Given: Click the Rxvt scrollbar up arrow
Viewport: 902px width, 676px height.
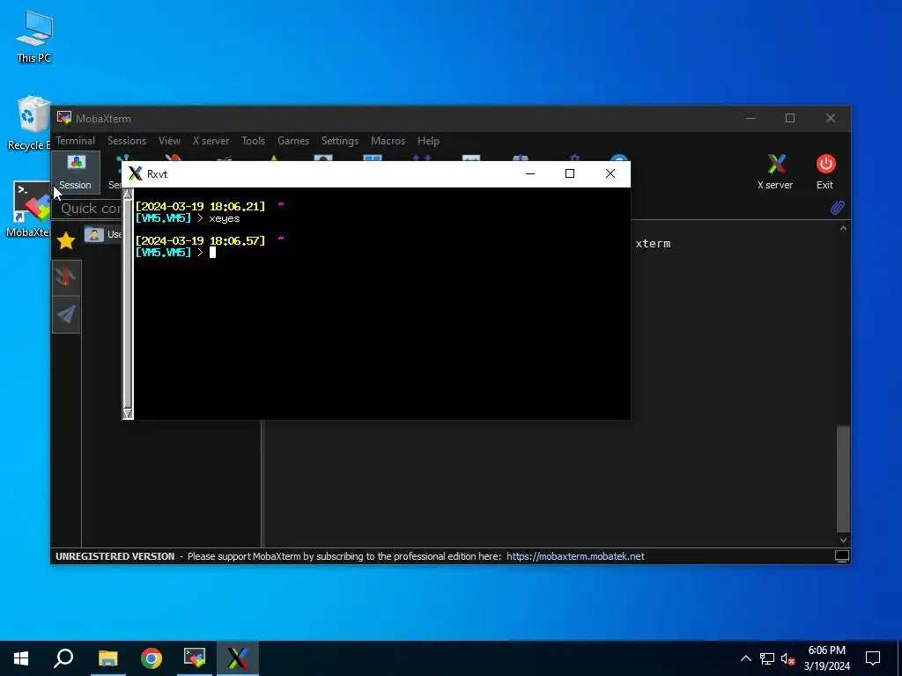Looking at the screenshot, I should pos(128,195).
